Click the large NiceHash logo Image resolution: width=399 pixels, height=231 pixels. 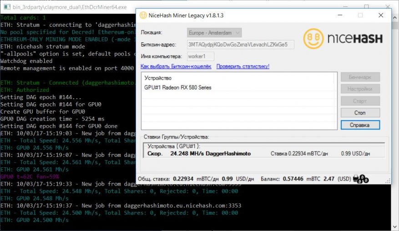344,36
